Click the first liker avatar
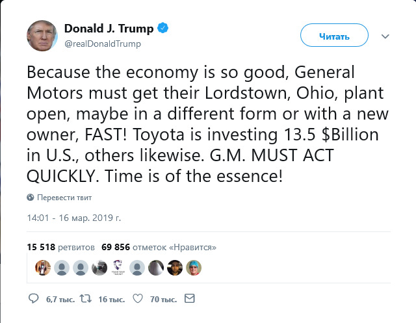 coord(42,266)
